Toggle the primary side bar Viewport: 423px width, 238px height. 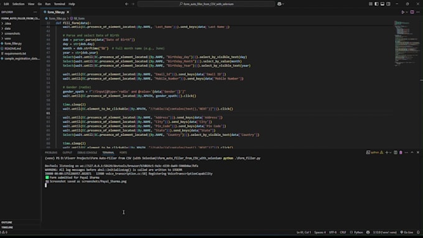376,4
